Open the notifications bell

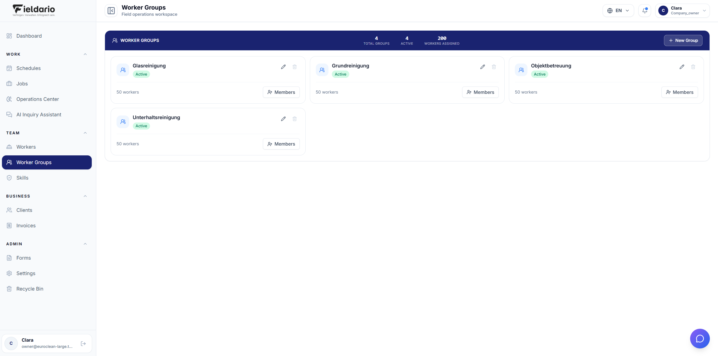pos(645,11)
